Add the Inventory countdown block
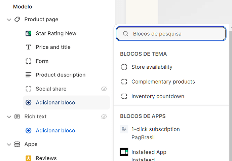The image size is (232, 161). click(158, 96)
